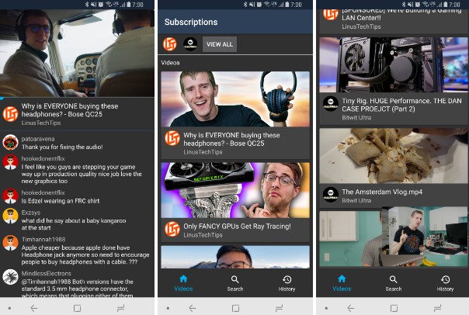This screenshot has height=315, width=469.
Task: Tap 'Is Edzel wearing an FRC shirt' comment
Action: click(x=61, y=201)
